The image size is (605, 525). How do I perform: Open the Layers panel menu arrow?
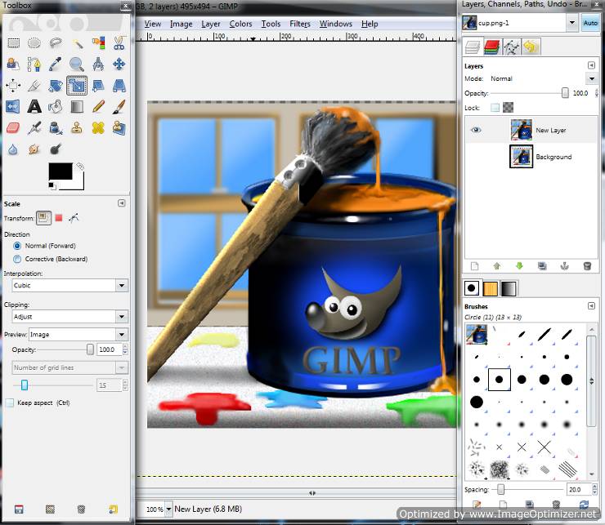coord(591,65)
